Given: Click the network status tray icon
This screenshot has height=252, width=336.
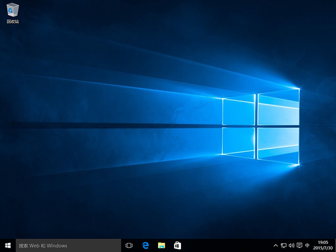Looking at the screenshot, I should pyautogui.click(x=283, y=245).
